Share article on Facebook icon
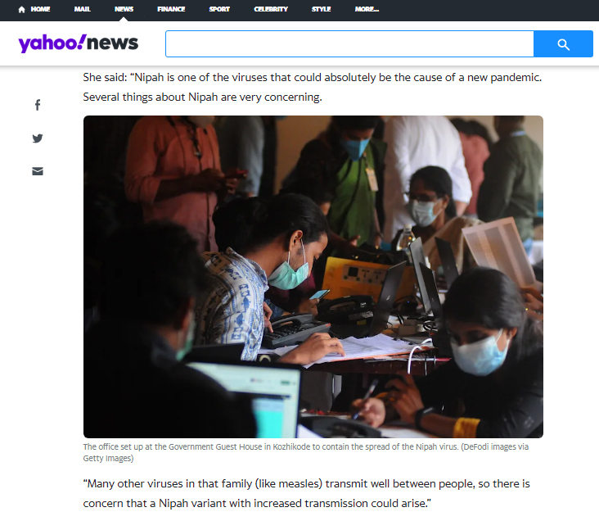Screen dimensions: 599x521 click(38, 105)
